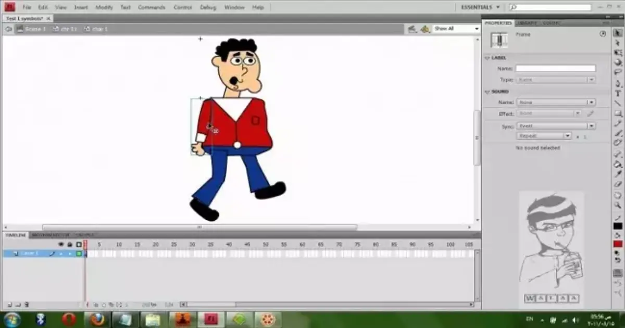Open the Sync Event dropdown
The image size is (625, 328).
coord(556,126)
